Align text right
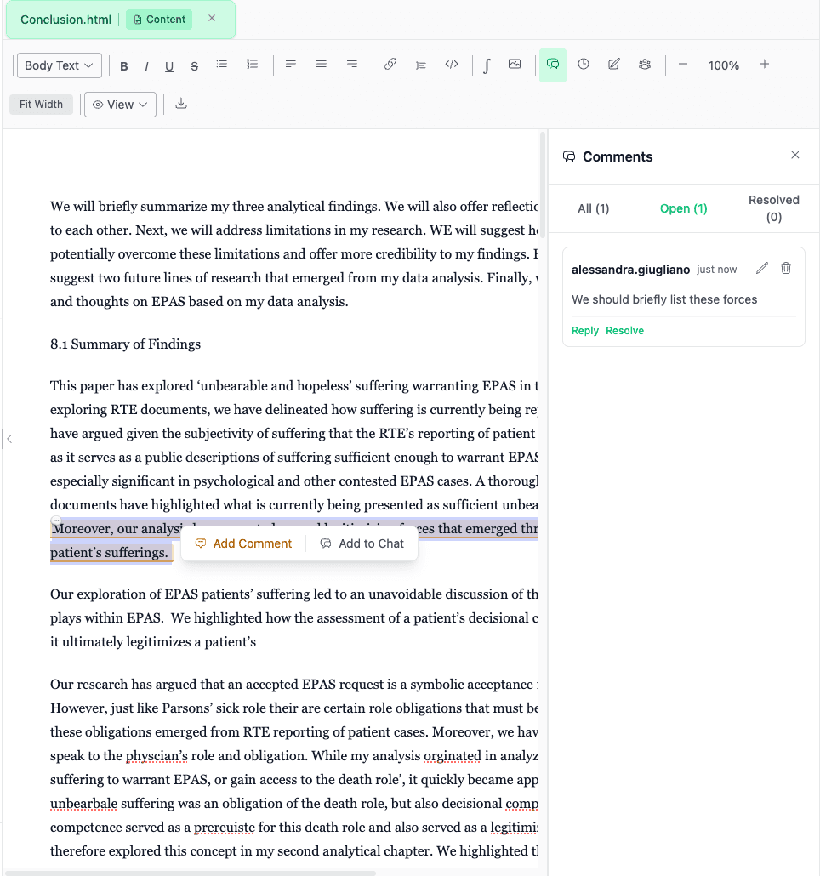Image resolution: width=820 pixels, height=876 pixels. 352,65
